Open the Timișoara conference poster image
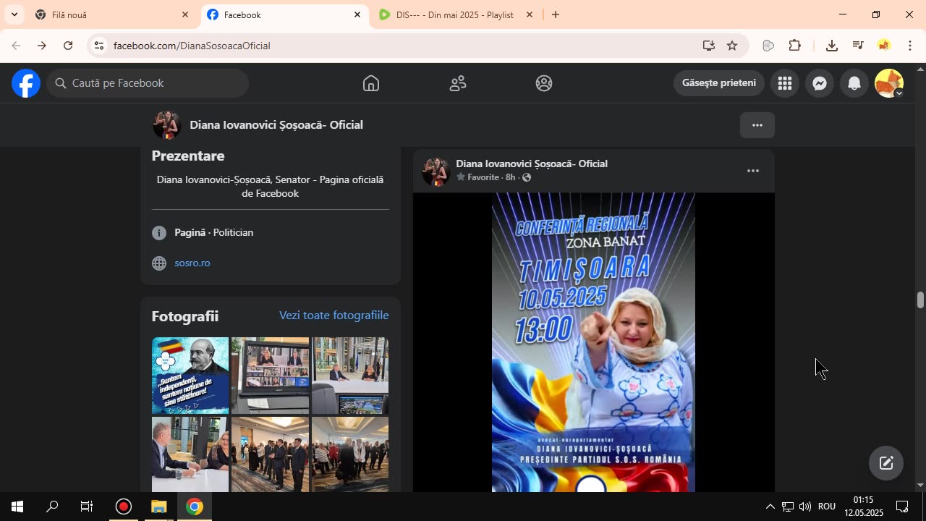 [x=593, y=342]
